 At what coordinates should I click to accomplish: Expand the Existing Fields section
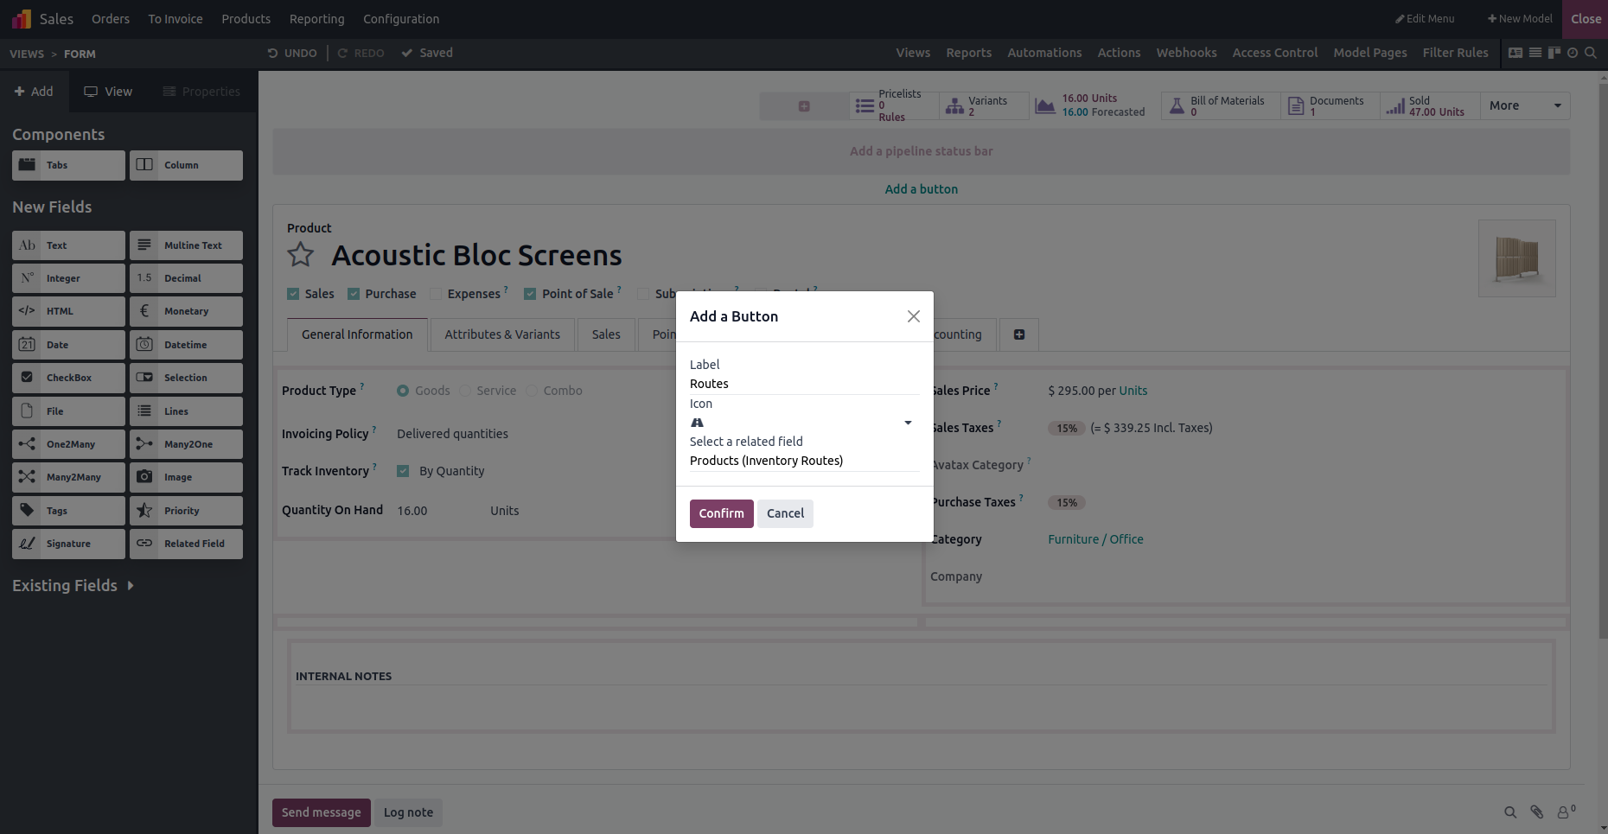coord(73,586)
